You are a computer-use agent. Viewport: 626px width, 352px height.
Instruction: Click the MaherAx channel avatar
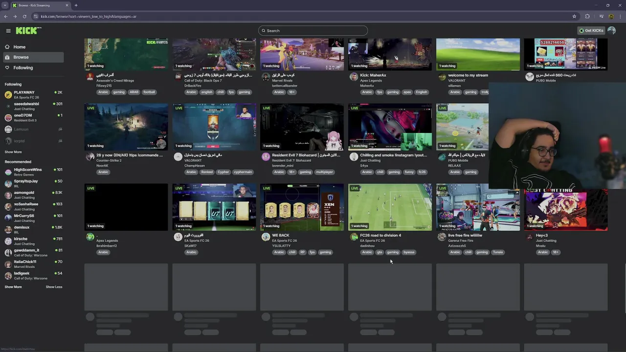354,77
